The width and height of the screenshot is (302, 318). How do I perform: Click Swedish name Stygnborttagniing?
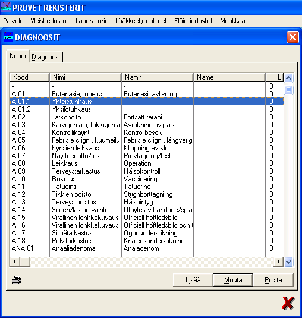[148, 194]
